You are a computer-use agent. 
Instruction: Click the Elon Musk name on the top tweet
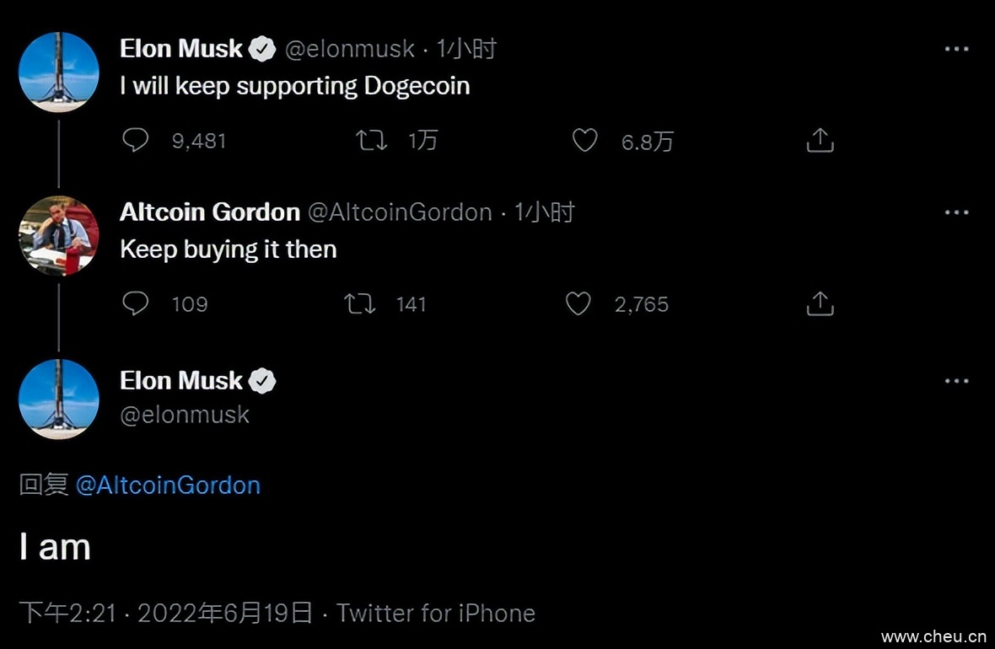[x=181, y=49]
